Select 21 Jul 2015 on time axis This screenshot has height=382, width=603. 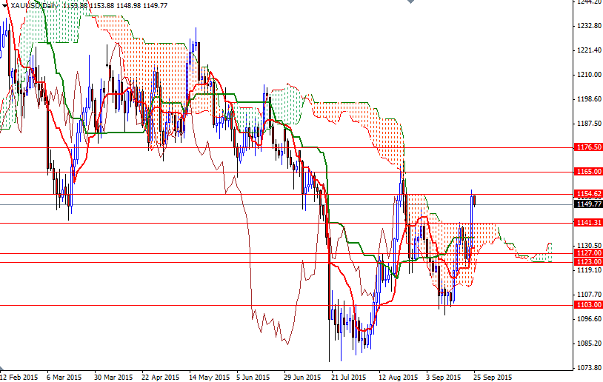[350, 376]
